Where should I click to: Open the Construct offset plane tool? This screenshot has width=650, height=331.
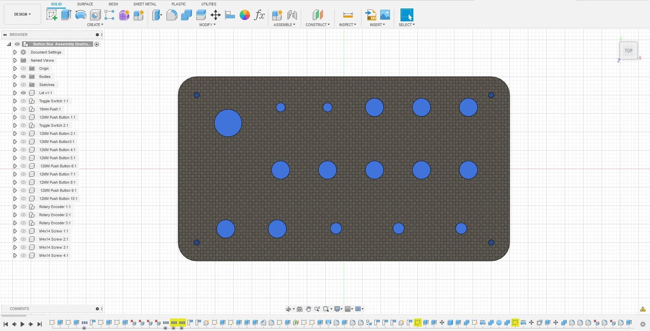(317, 15)
